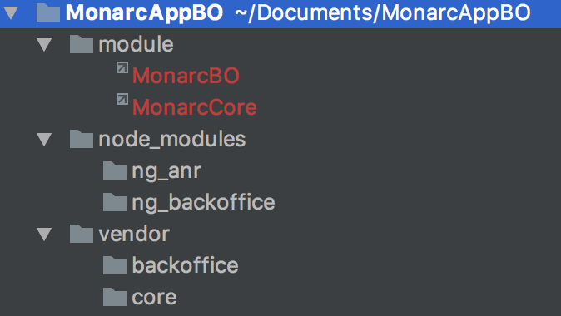Viewport: 561px width, 316px height.
Task: Collapse the module folder arrow
Action: coord(44,45)
